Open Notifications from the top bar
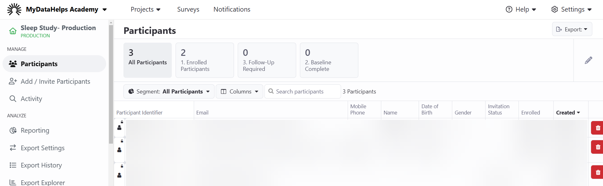Image resolution: width=603 pixels, height=186 pixels. point(232,9)
